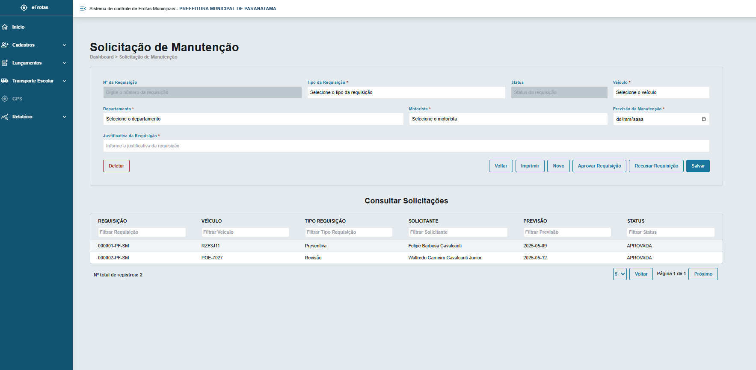Open the calendar picker in Previsão da Manutenção
756x370 pixels.
[x=703, y=119]
